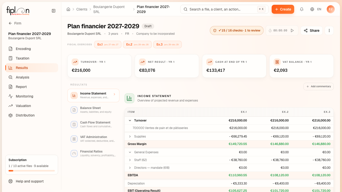Image resolution: width=342 pixels, height=192 pixels.
Task: Open Encoding in the sidebar
Action: click(x=32, y=49)
